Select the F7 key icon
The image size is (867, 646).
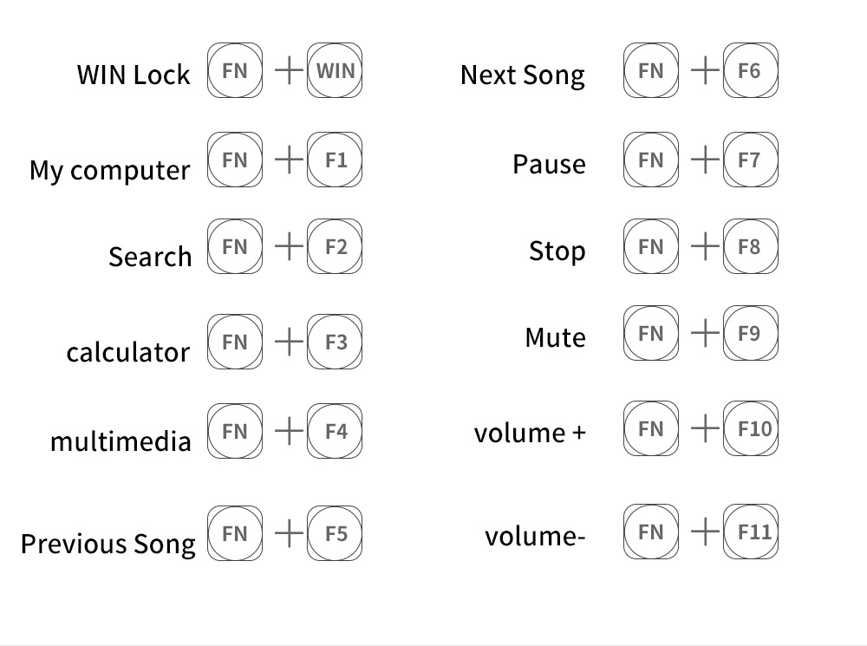pyautogui.click(x=750, y=160)
